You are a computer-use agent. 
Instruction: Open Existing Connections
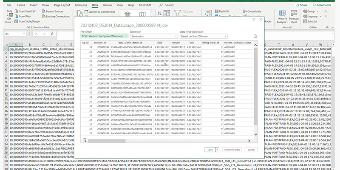(58, 17)
